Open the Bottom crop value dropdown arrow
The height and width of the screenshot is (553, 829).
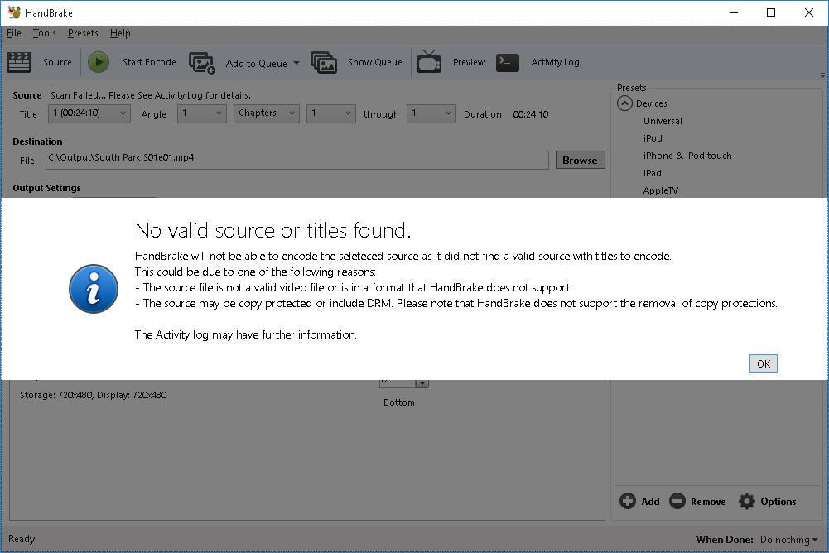(422, 383)
